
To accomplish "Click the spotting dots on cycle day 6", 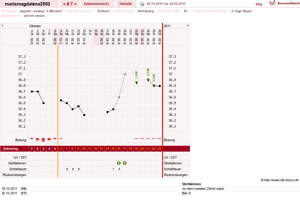I will (61, 138).
